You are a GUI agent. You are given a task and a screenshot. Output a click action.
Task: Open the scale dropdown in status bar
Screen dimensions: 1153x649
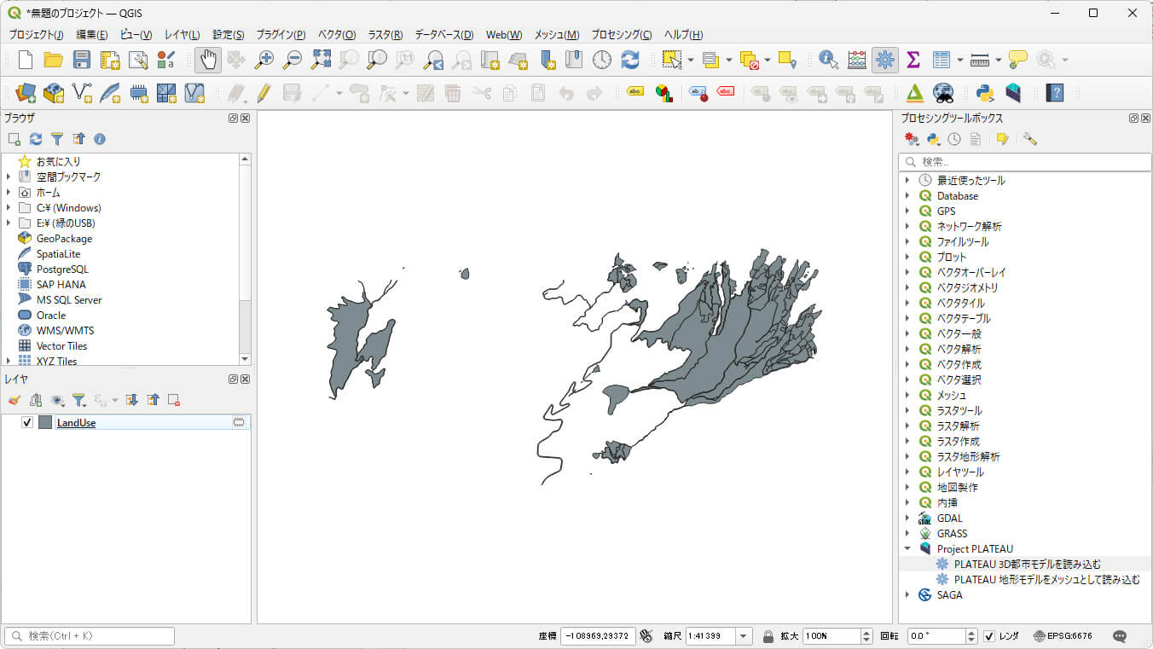[744, 636]
